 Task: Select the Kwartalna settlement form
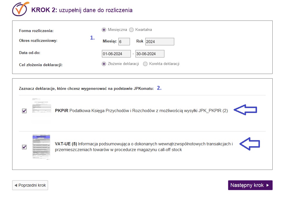[131, 30]
